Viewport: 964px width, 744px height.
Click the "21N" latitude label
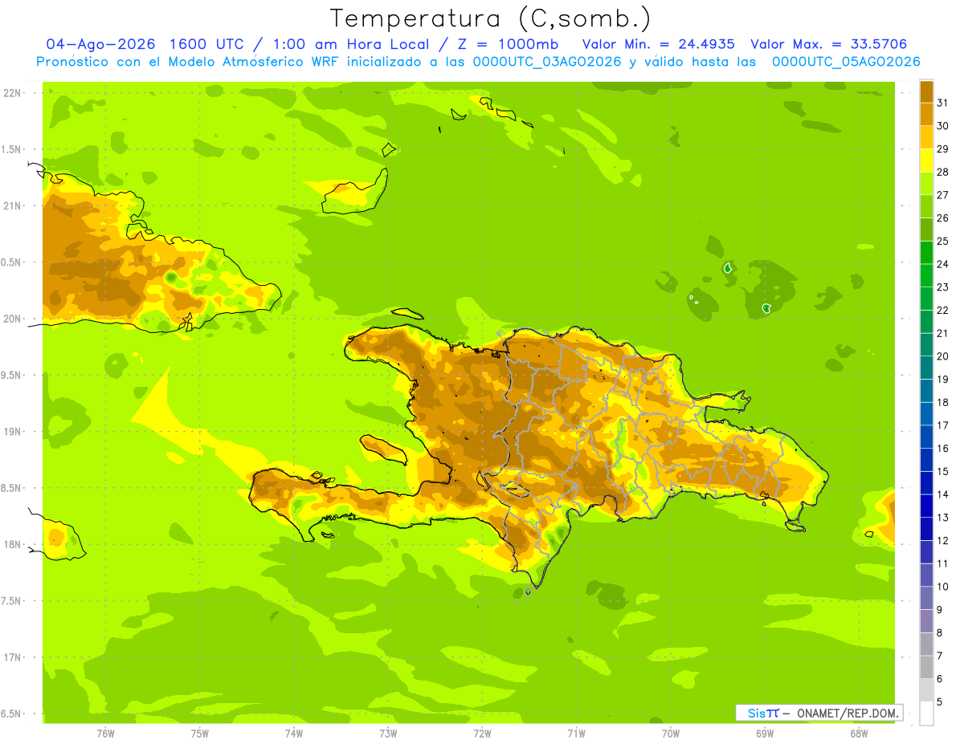12,205
